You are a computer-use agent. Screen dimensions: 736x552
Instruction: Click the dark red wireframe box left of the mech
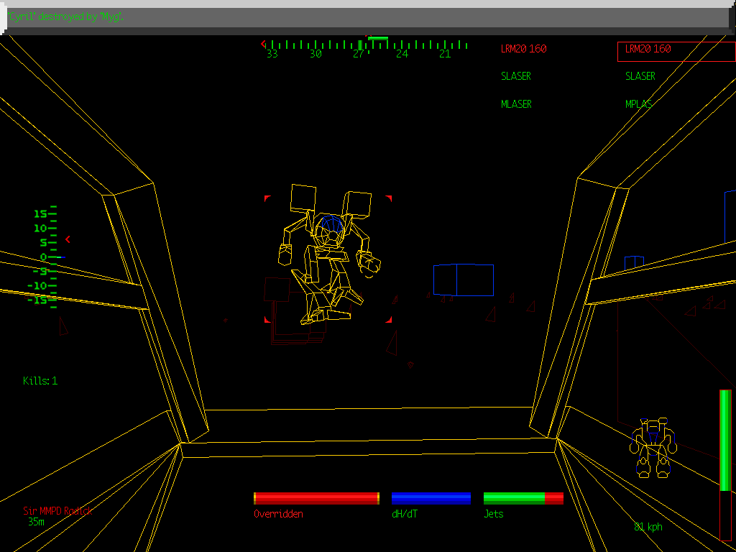277,290
